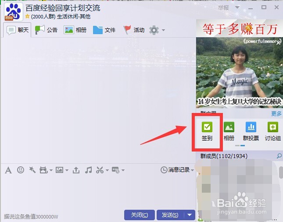Expand the dropdown arrow beside settings gear

(163, 30)
